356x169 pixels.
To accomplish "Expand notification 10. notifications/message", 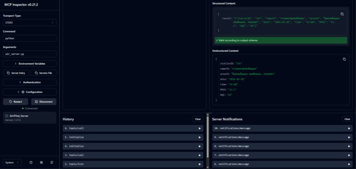I will point(282,128).
